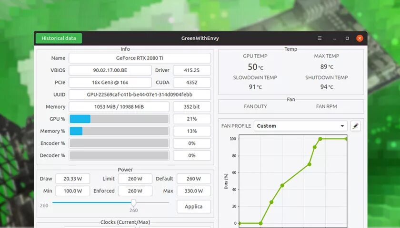Click the fan curve point at 90% duty
Screen dimensions: 400x228
315,147
